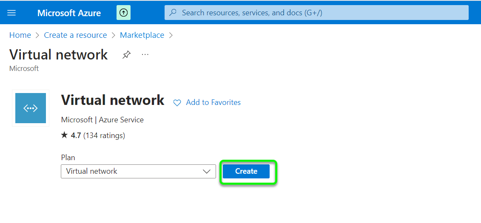Click the upload circle-arrow icon in header
Screen dimensions: 481x223
pos(124,13)
